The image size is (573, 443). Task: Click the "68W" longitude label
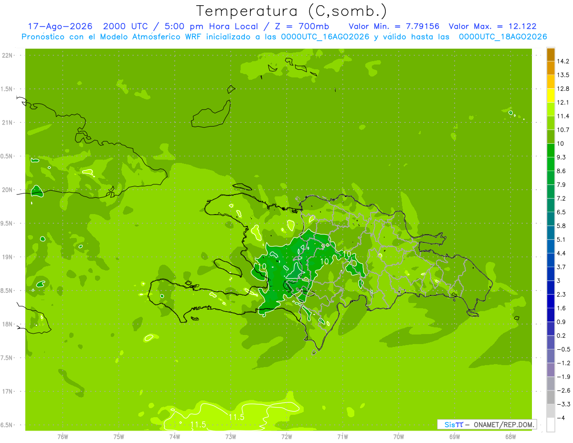pos(510,436)
